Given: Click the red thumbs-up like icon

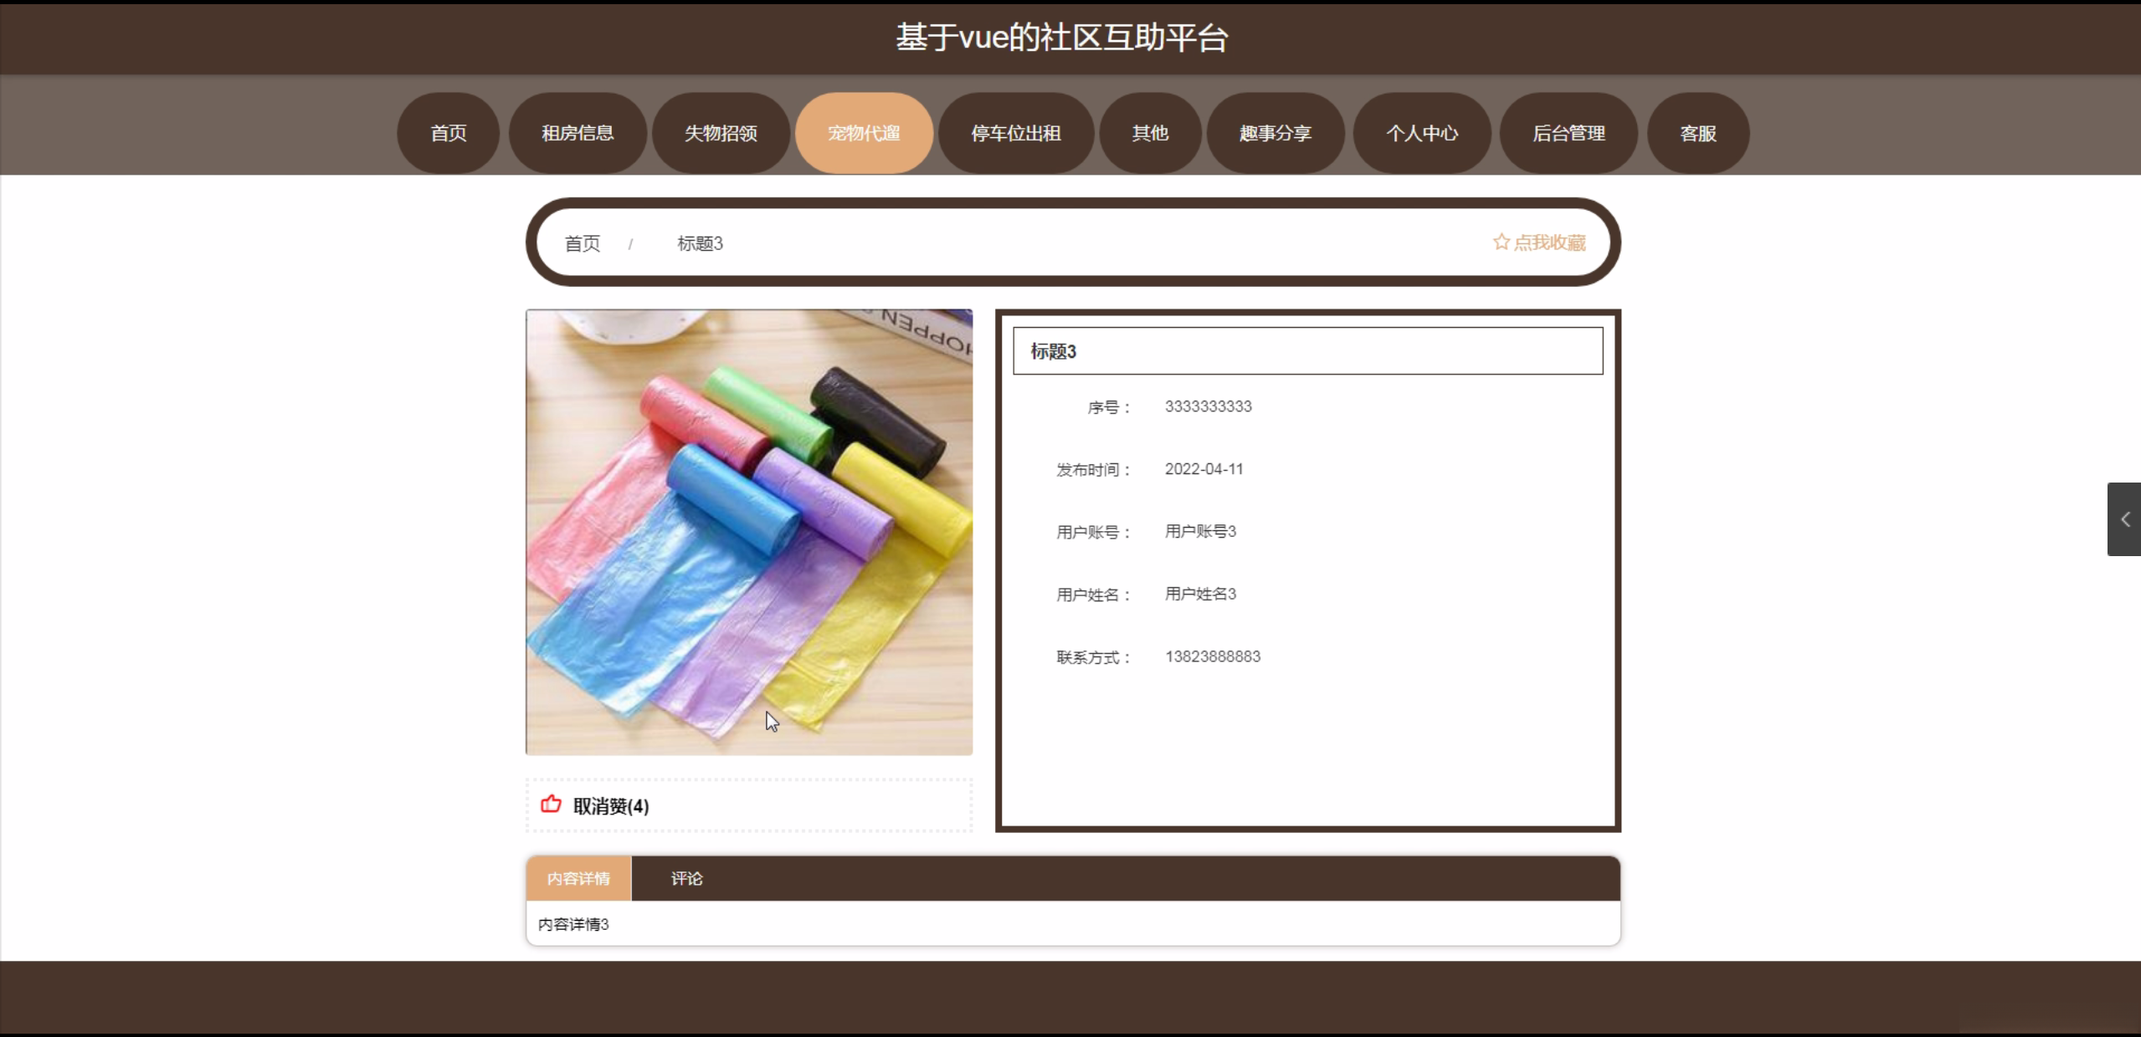Looking at the screenshot, I should point(551,805).
